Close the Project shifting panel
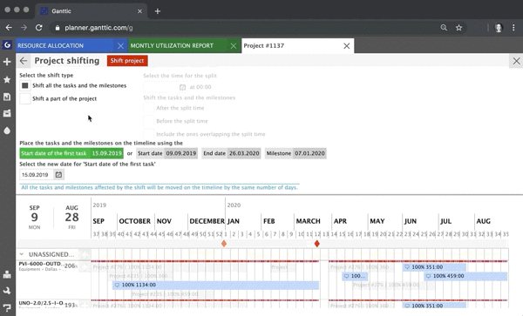This screenshot has width=523, height=316. pos(516,61)
